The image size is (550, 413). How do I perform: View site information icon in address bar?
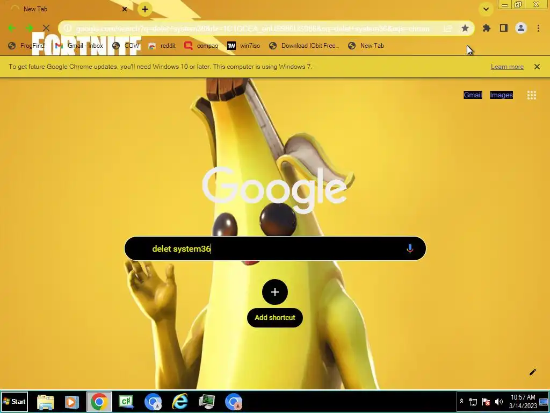68,29
